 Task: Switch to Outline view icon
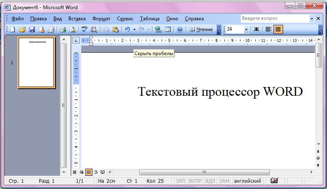click(96, 172)
